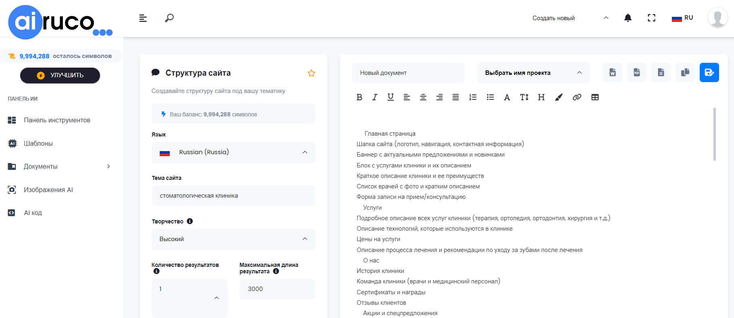The width and height of the screenshot is (734, 318).
Task: Open AI код in sidebar
Action: [x=33, y=213]
